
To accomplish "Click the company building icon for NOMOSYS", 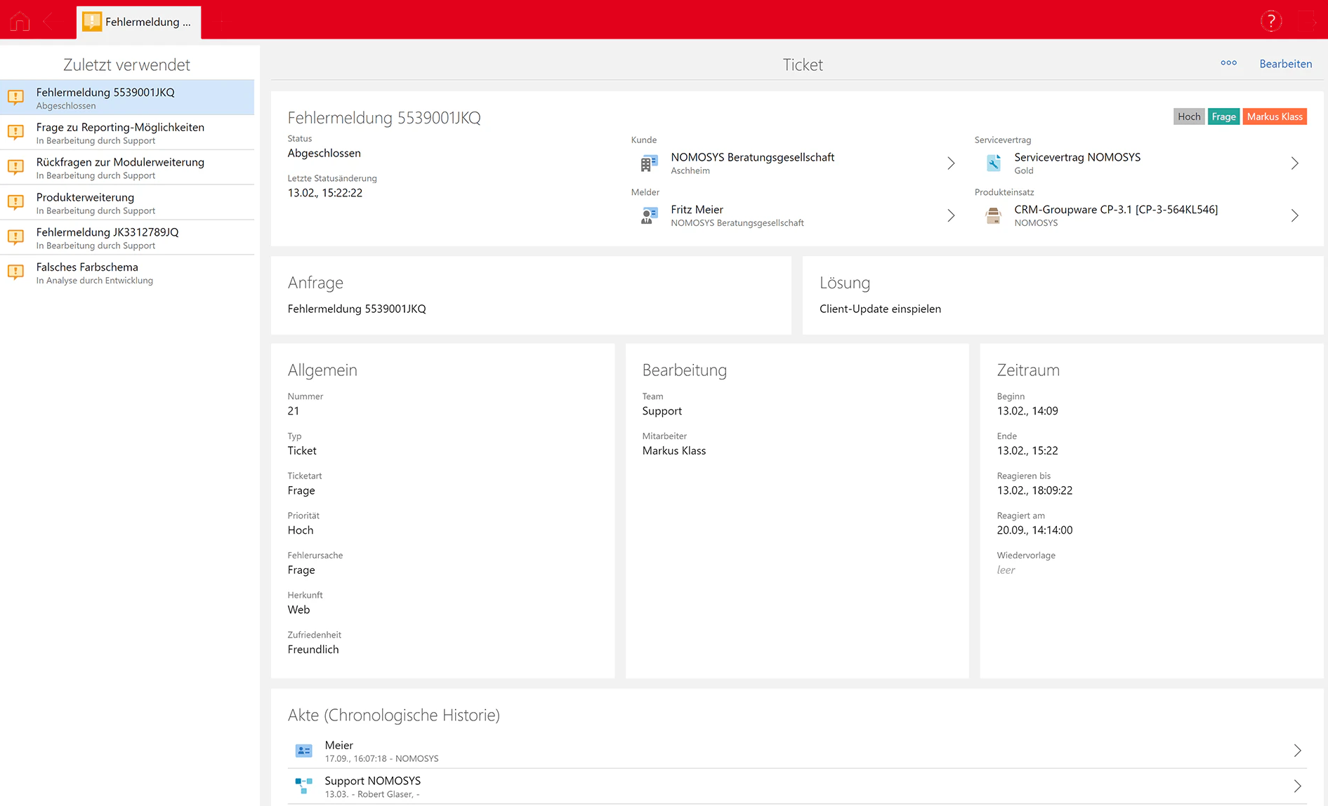I will [649, 163].
